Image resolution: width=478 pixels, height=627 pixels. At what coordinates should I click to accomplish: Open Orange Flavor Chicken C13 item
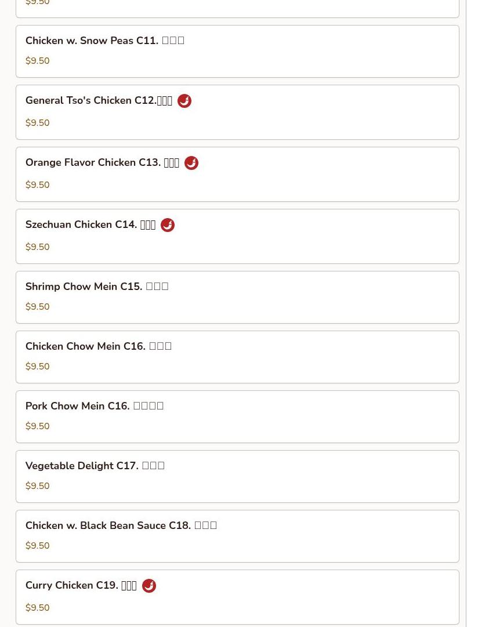pos(237,175)
